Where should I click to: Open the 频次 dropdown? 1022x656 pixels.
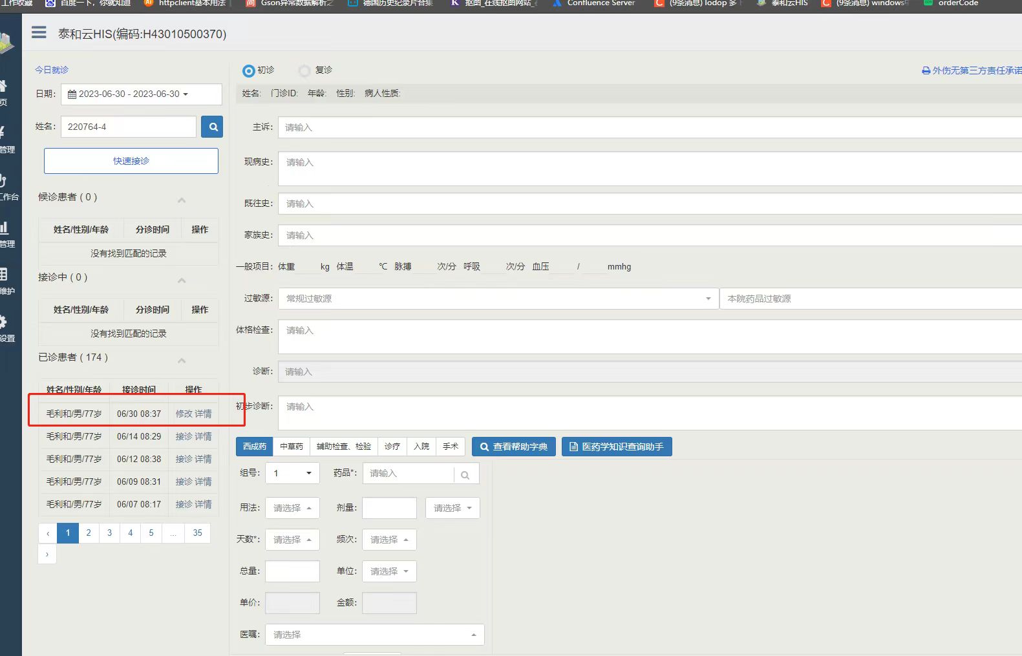[389, 540]
